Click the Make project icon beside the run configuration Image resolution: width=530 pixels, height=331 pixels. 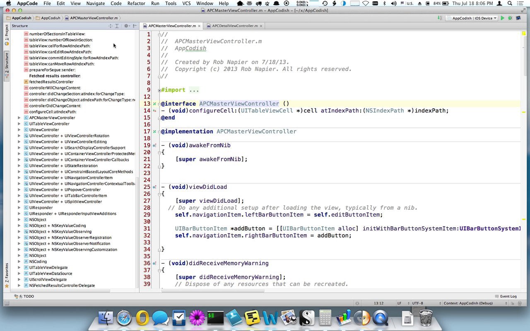click(x=439, y=18)
